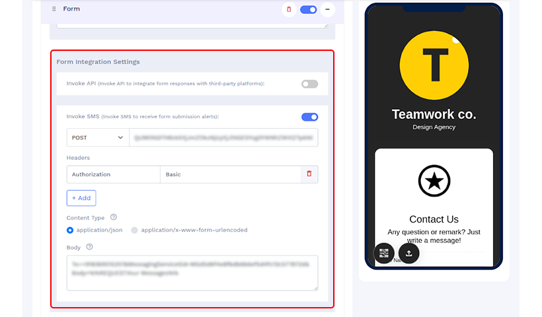Screen dimensions: 542x317
Task: Grab the Form drag handle icon
Action: tap(54, 9)
